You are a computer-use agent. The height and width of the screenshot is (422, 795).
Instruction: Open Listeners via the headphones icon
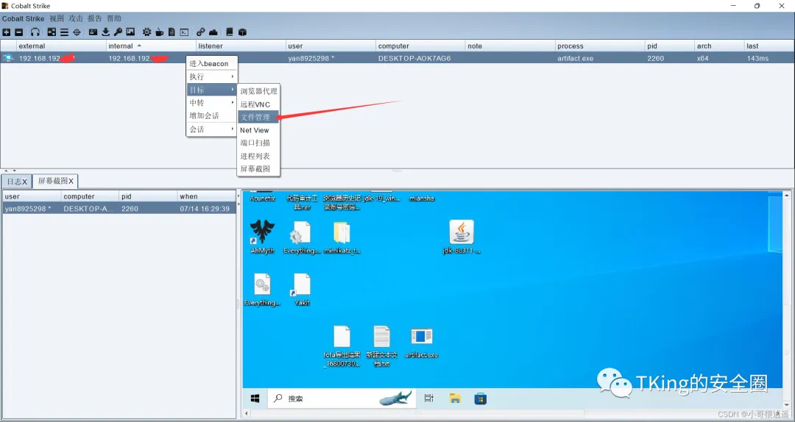35,32
